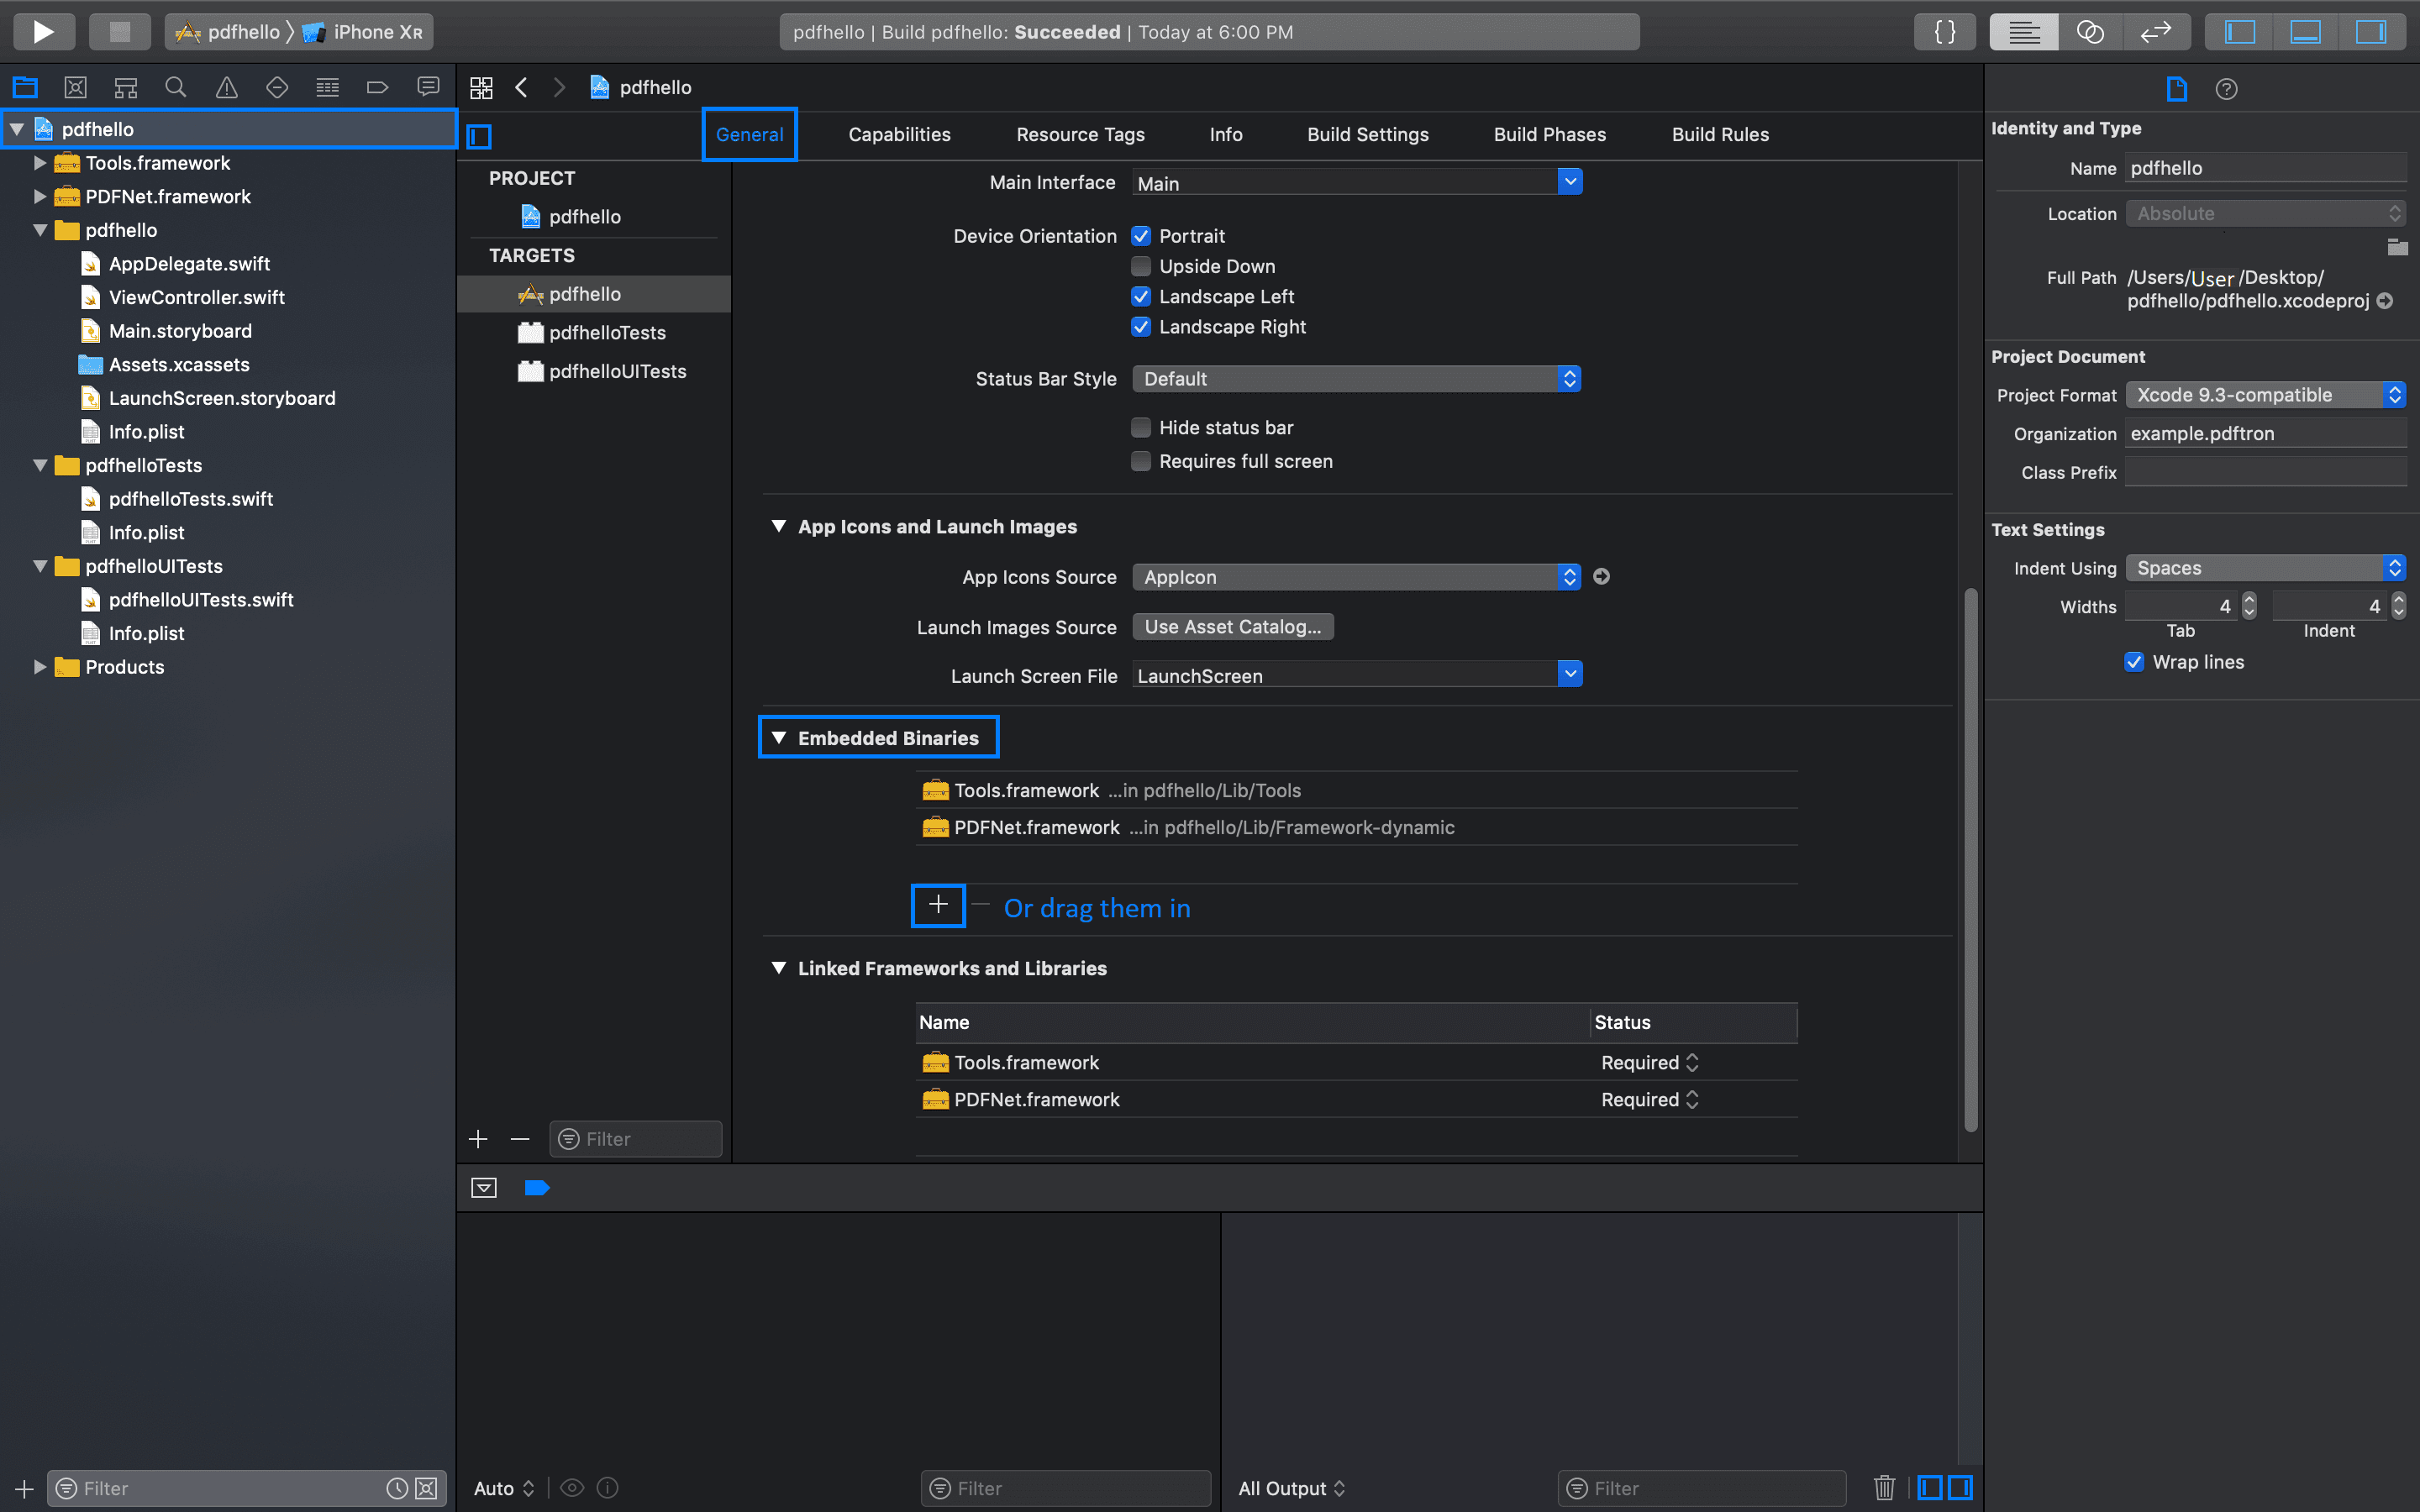Open the find navigator magnifier icon
Viewport: 2420px width, 1512px height.
[x=176, y=88]
